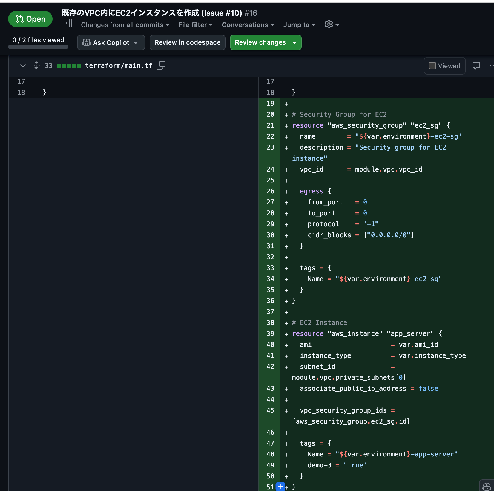Select line number 39 in diff
The width and height of the screenshot is (494, 491).
point(270,334)
